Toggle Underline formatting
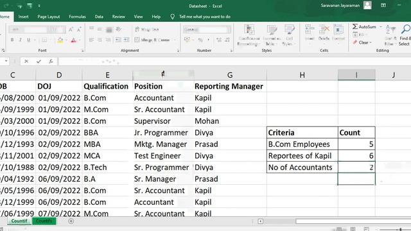The height and width of the screenshot is (231, 411). pos(28,40)
